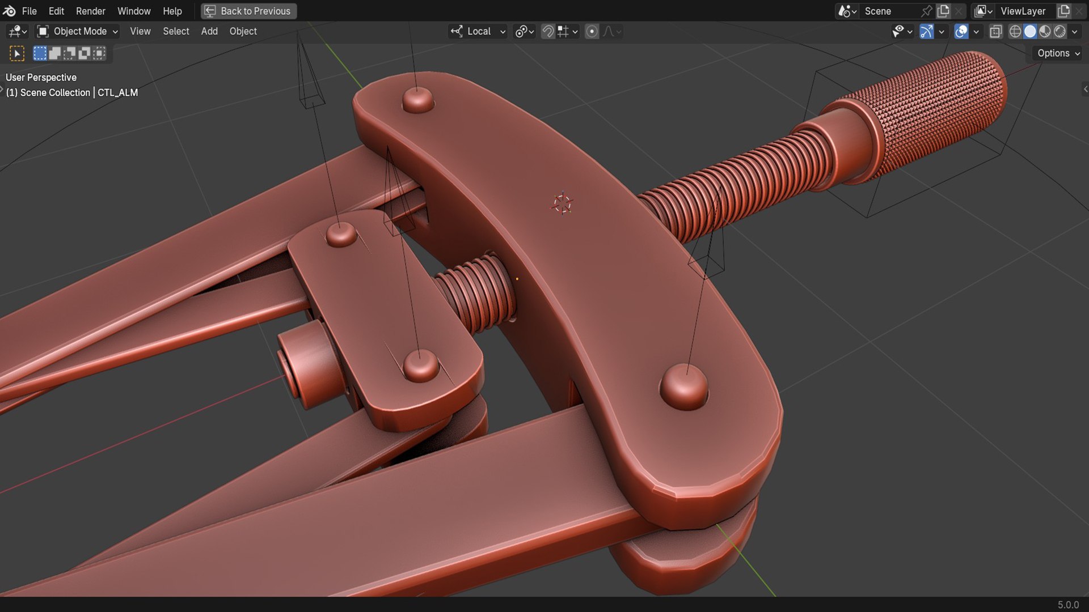The image size is (1089, 612).
Task: Open the Help menu
Action: tap(172, 11)
